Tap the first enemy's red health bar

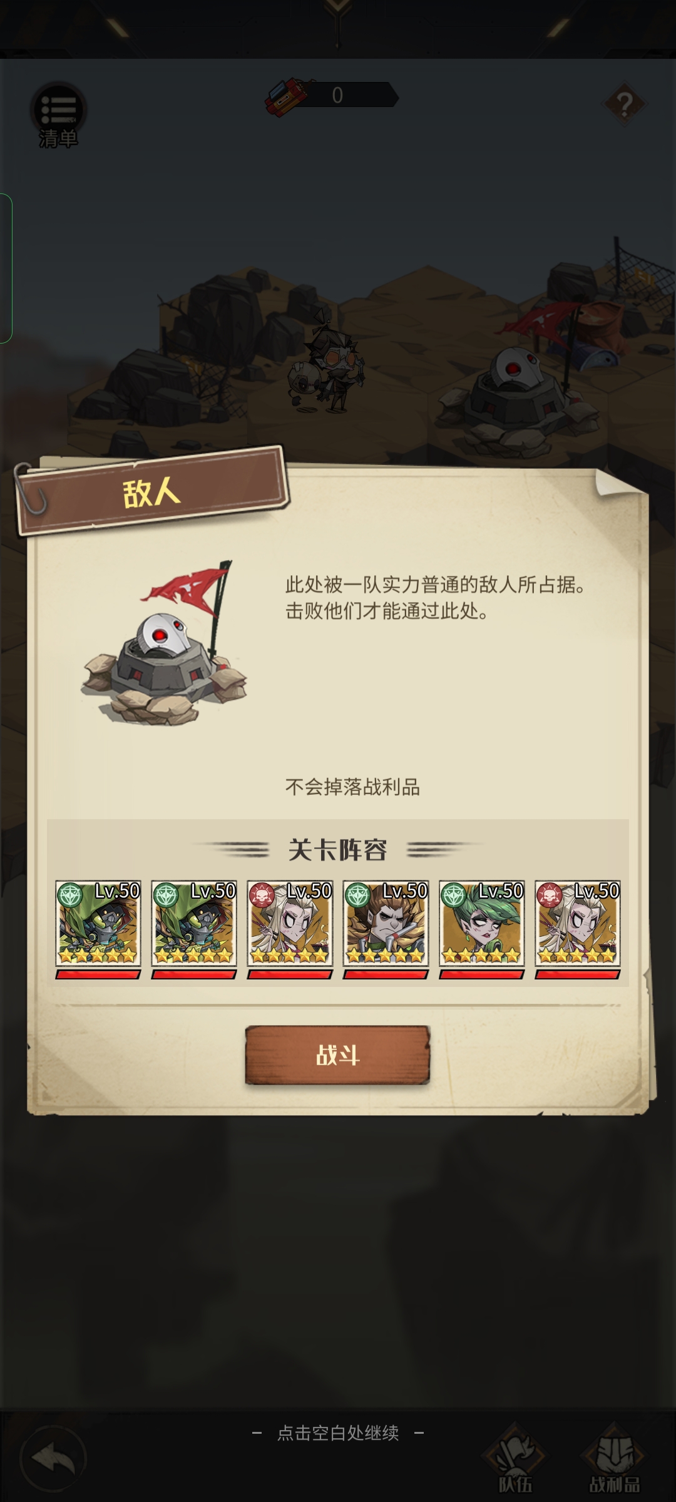pos(98,974)
